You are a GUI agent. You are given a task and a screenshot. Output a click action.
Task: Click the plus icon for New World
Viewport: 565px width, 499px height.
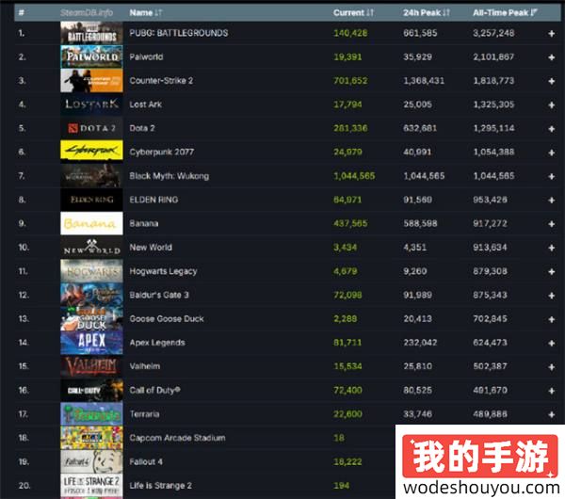[x=551, y=248]
